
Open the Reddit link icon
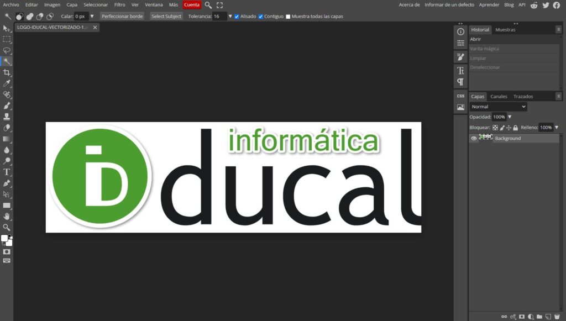click(x=534, y=5)
